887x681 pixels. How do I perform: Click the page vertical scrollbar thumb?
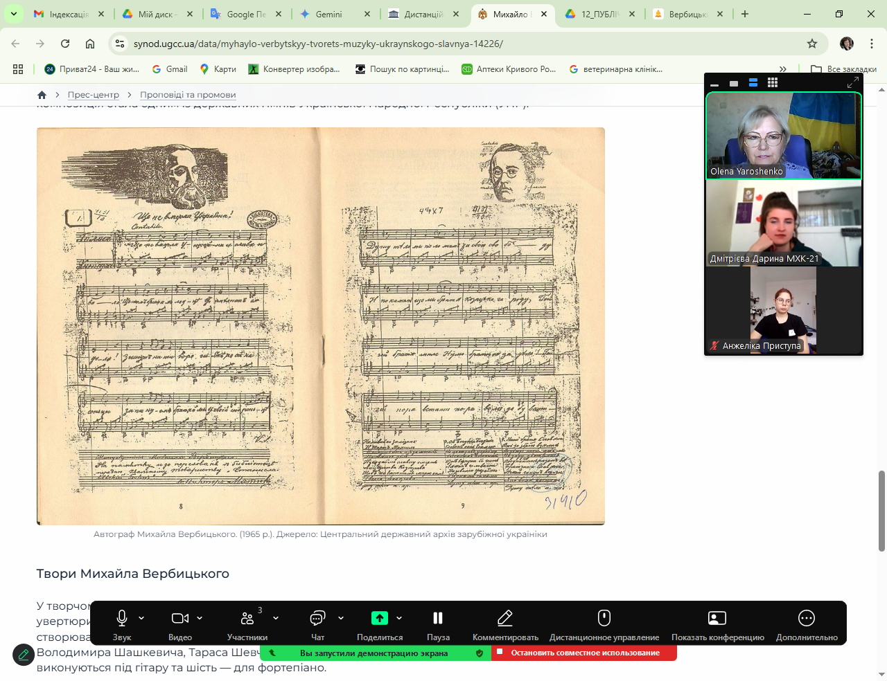(881, 511)
